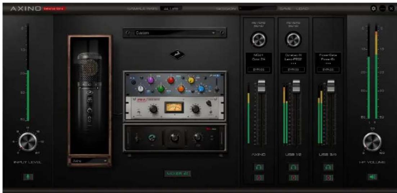
Task: Bypass effects on the AXINO channel
Action: [259, 69]
